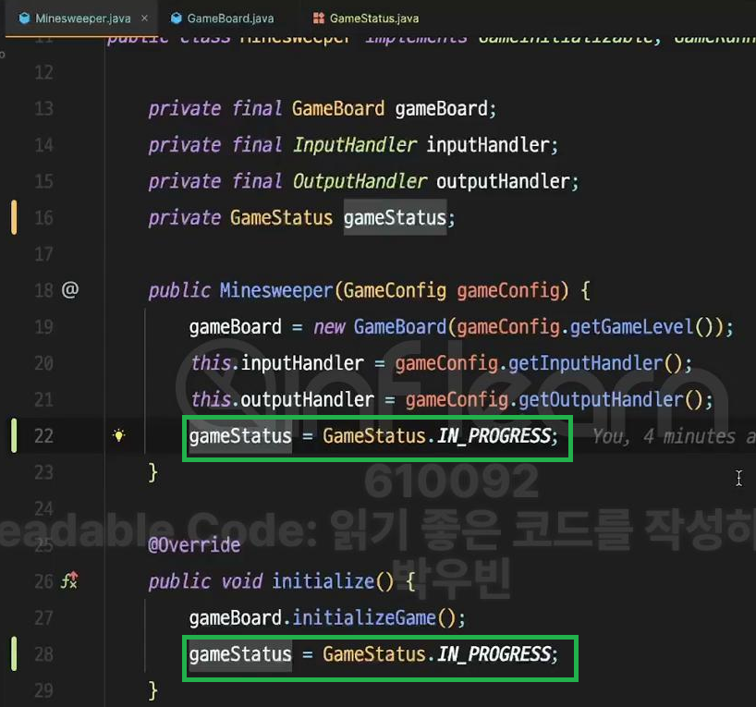
Task: Click the highlighted gameStatus field on line 16
Action: coord(395,218)
